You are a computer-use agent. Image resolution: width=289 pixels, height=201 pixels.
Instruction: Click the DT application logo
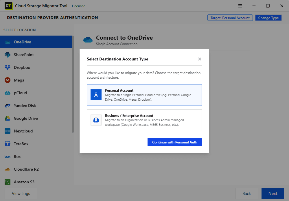(x=8, y=6)
